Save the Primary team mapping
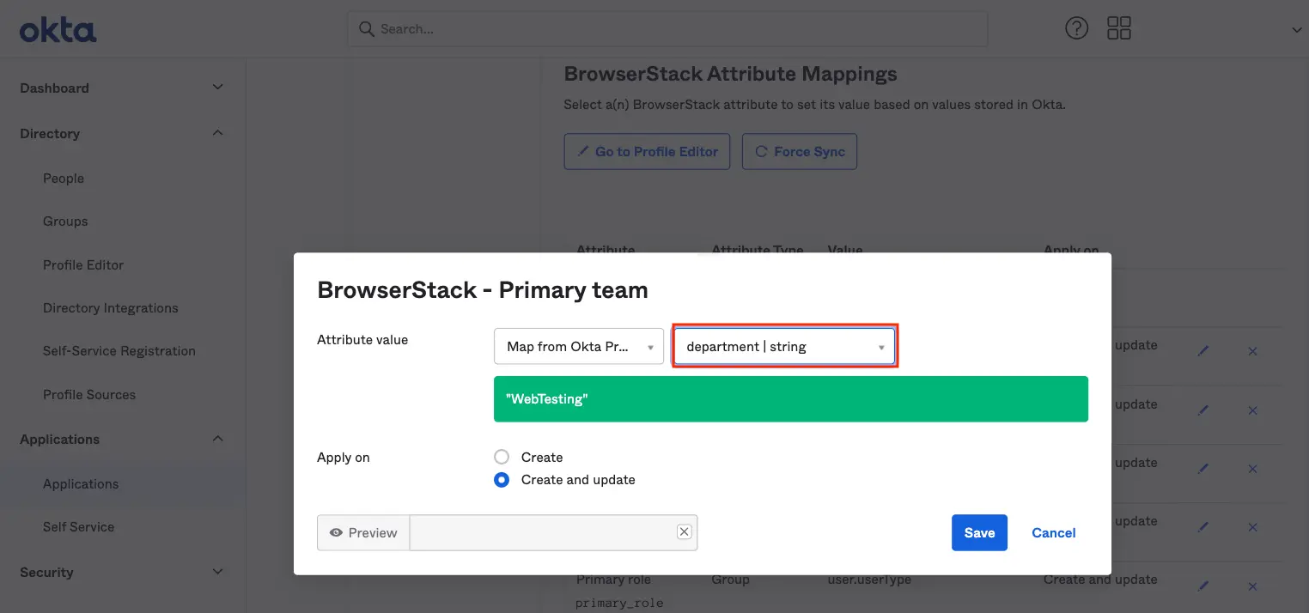 [x=978, y=533]
